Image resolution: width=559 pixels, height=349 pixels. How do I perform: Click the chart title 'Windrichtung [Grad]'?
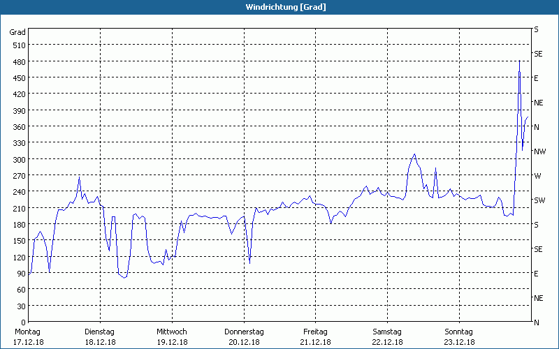tap(286, 7)
